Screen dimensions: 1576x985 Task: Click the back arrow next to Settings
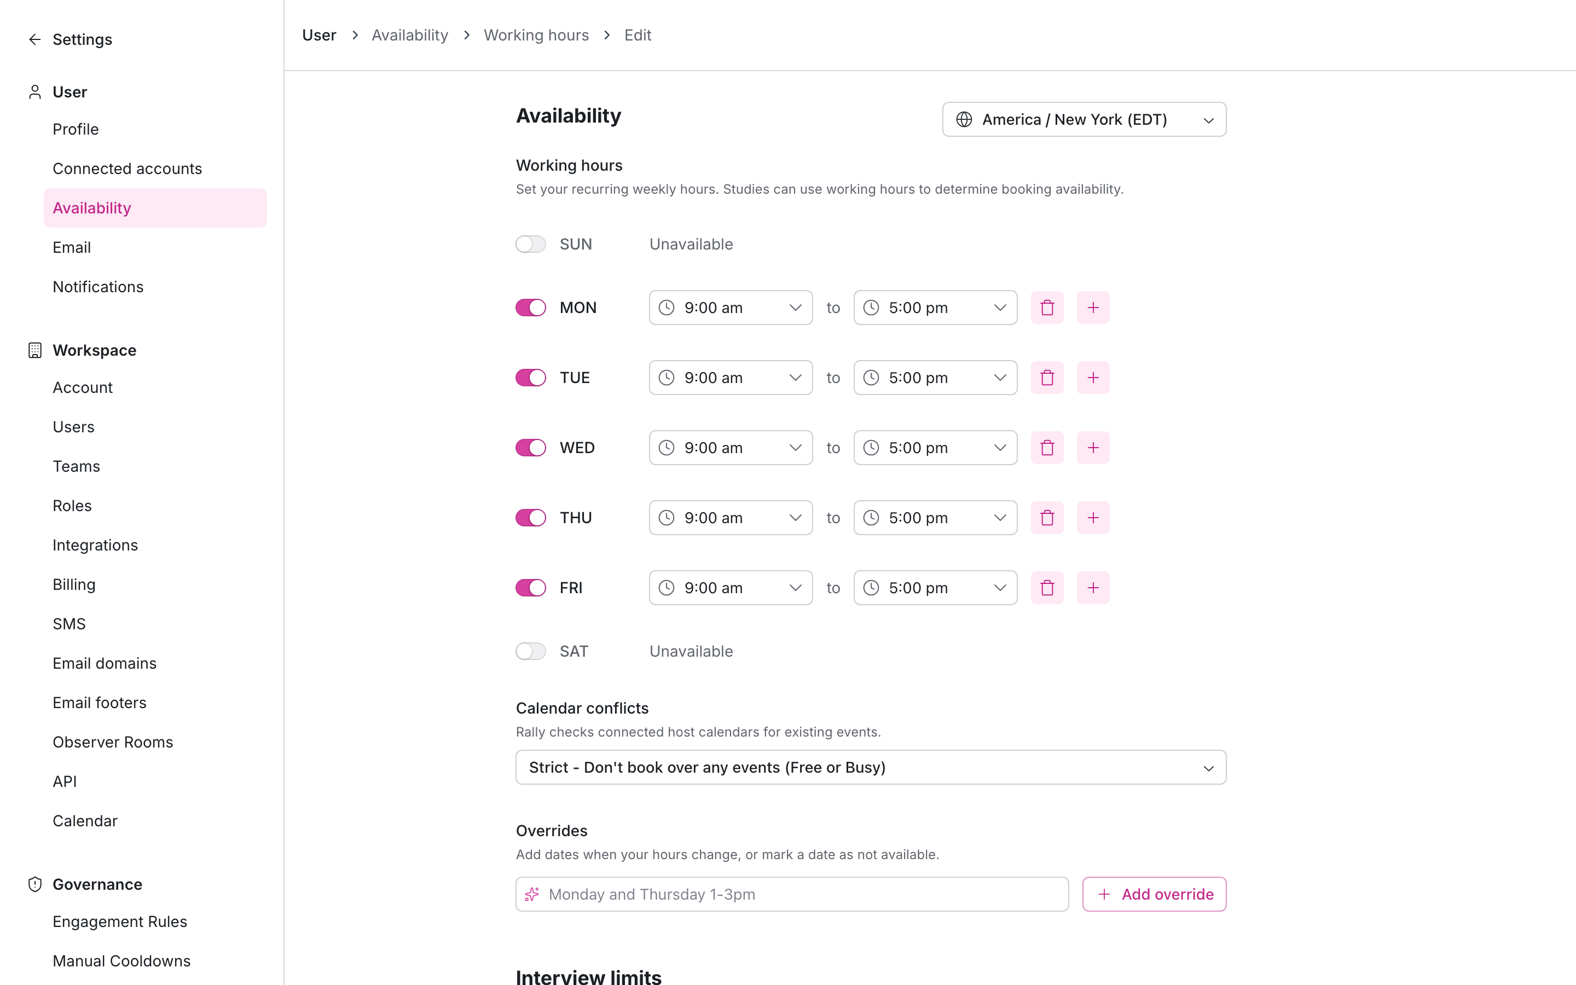[x=34, y=40]
